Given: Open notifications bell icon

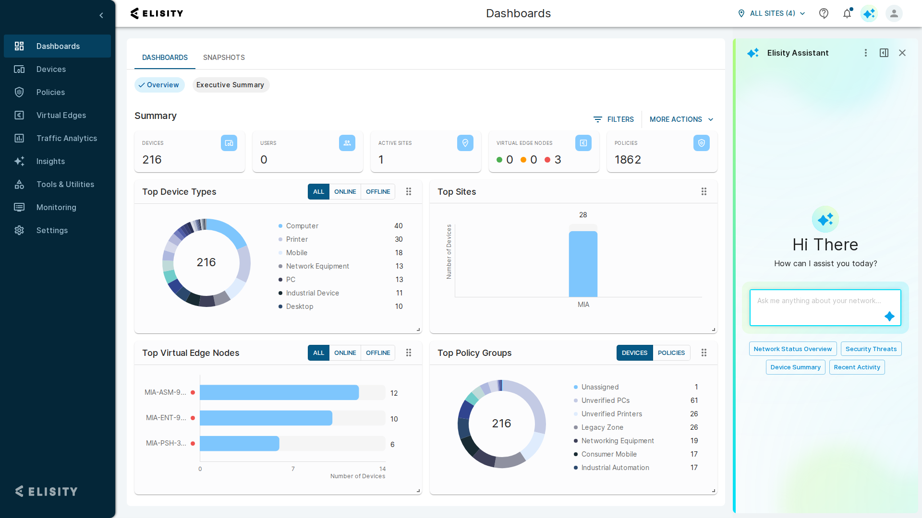Looking at the screenshot, I should [847, 13].
